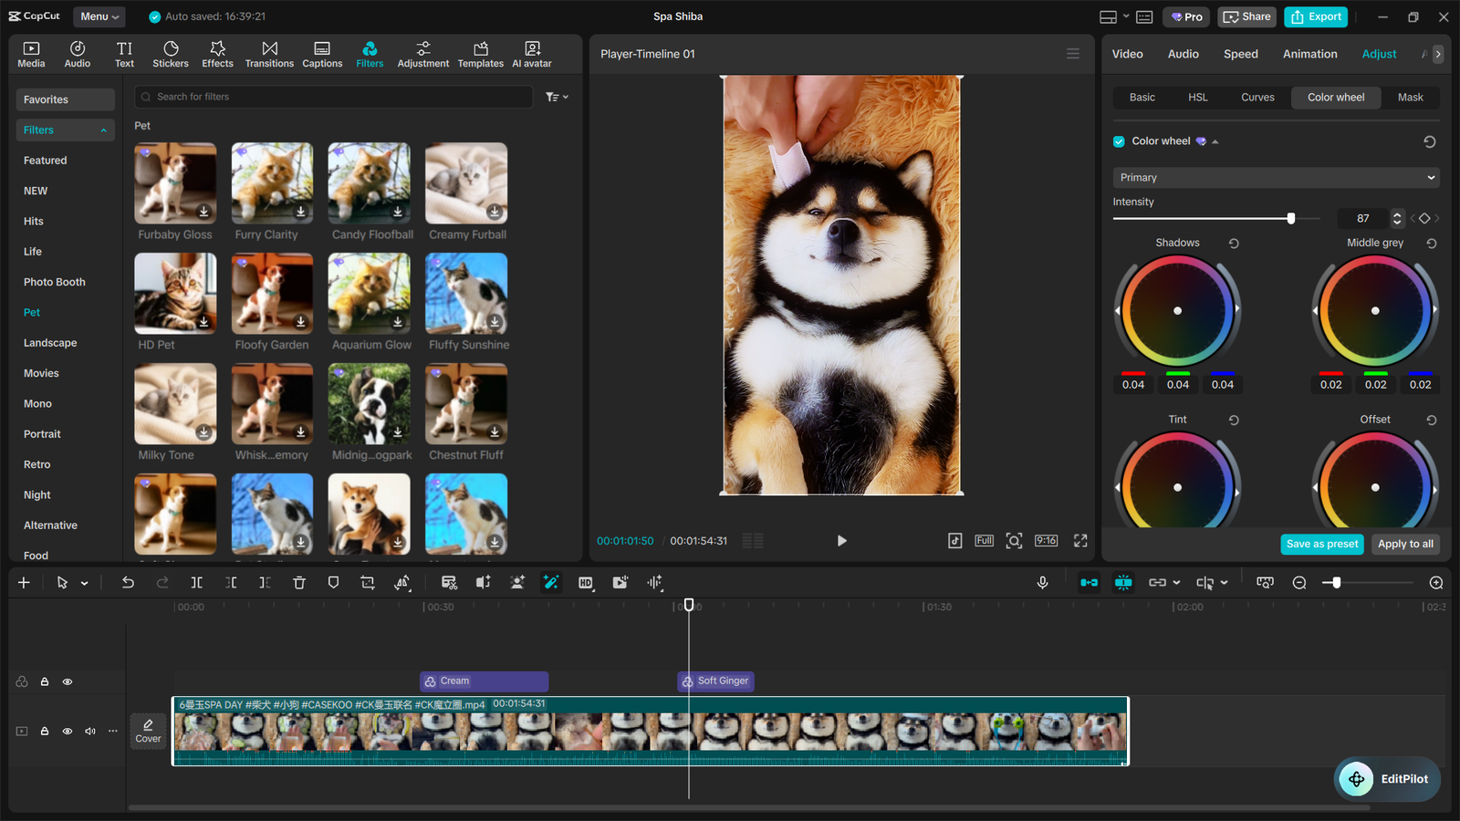The width and height of the screenshot is (1460, 821).
Task: Open the AI avatar panel
Action: (x=531, y=53)
